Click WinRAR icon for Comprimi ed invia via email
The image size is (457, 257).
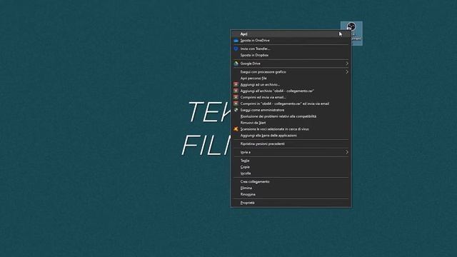pos(236,97)
